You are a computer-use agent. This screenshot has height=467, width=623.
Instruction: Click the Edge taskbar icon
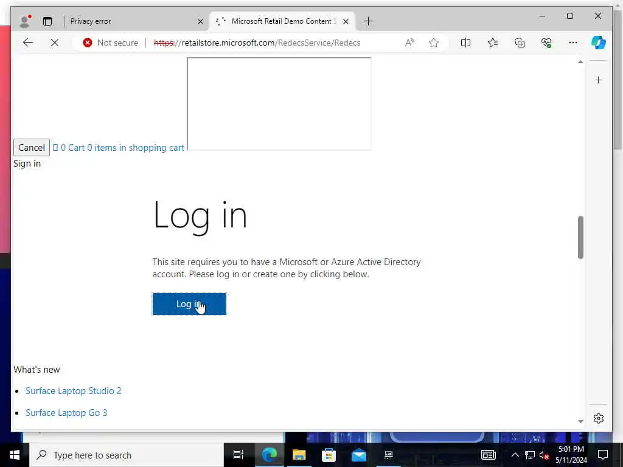point(269,455)
